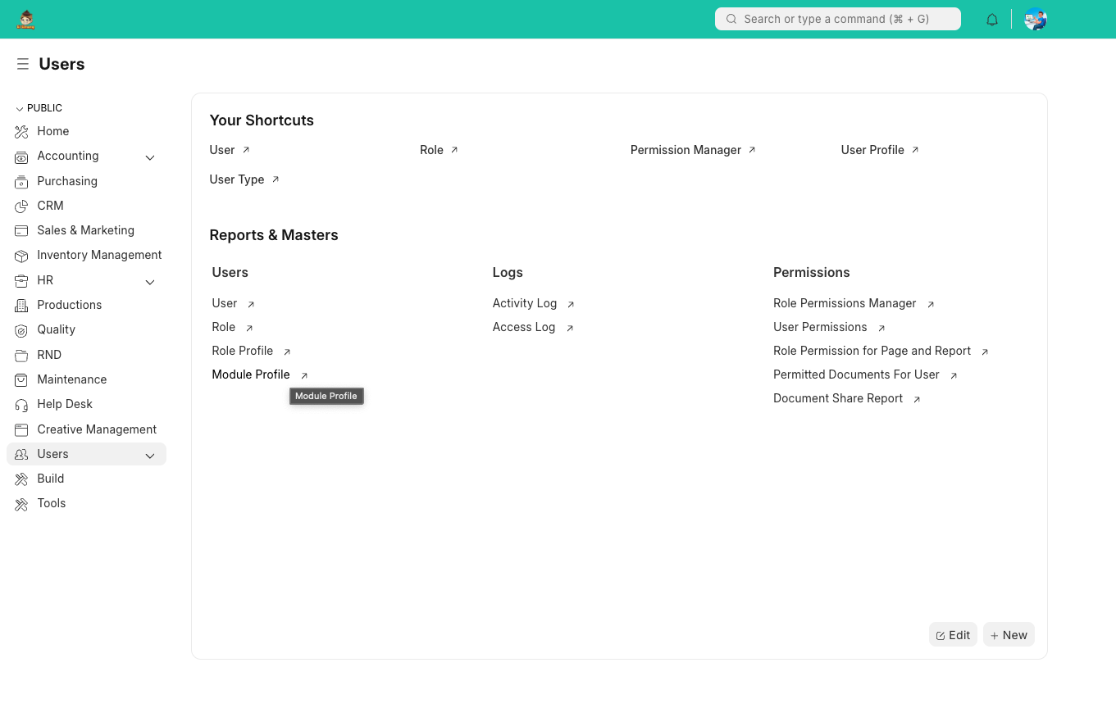Open the Home workspace icon
Viewport: 1116px width, 708px height.
click(21, 131)
